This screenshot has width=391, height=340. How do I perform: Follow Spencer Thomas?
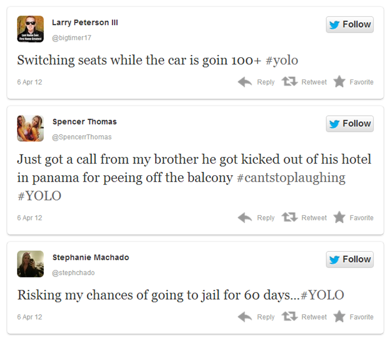coord(349,124)
